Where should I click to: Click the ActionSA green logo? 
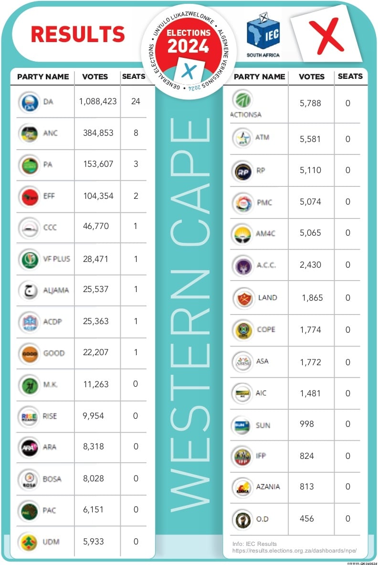point(243,100)
